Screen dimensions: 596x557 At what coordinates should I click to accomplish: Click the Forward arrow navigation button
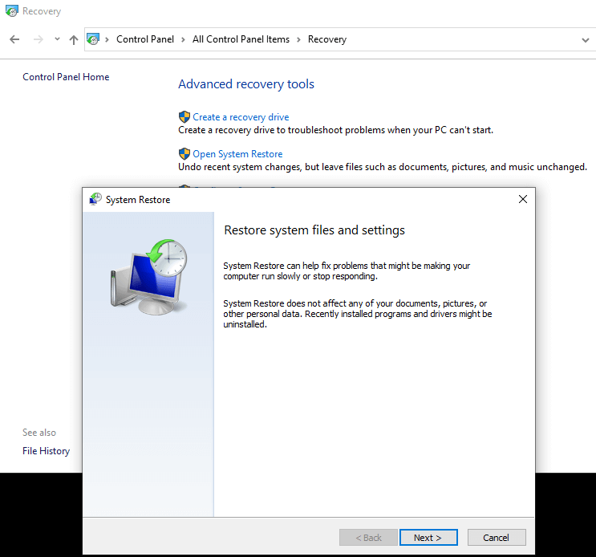(38, 39)
